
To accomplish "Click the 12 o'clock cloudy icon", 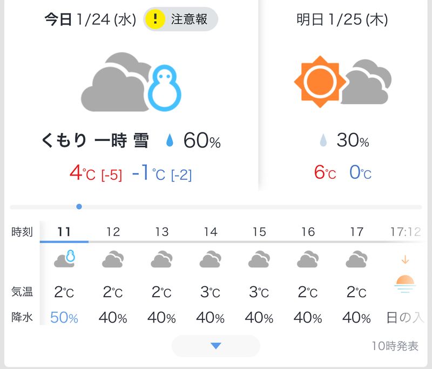I will coord(113,260).
